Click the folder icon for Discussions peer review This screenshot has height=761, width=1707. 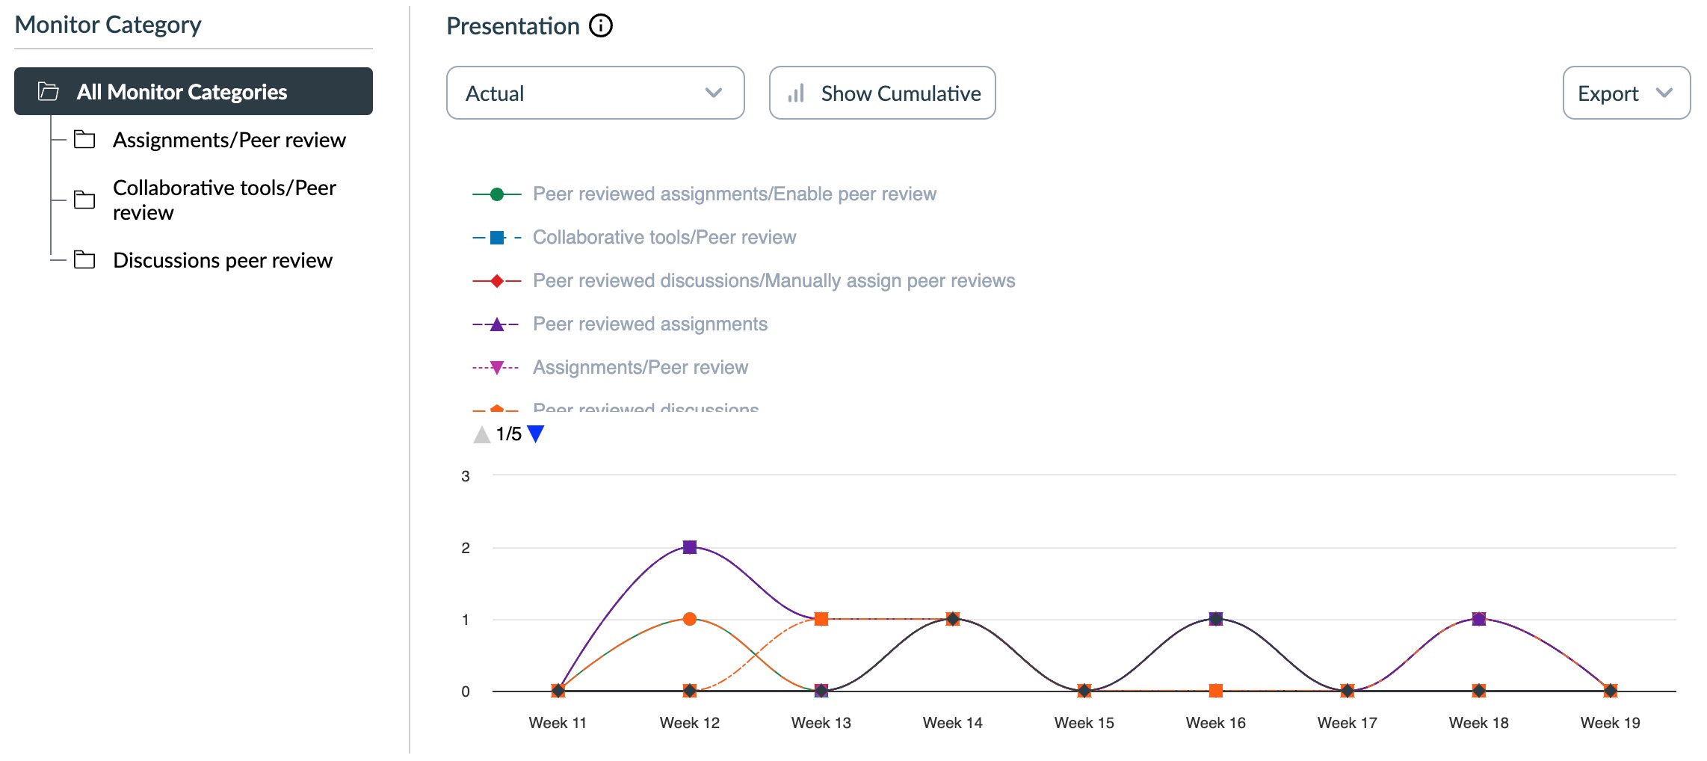point(85,260)
